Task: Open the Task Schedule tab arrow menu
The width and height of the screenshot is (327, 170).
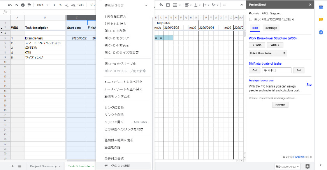Action: click(93, 166)
